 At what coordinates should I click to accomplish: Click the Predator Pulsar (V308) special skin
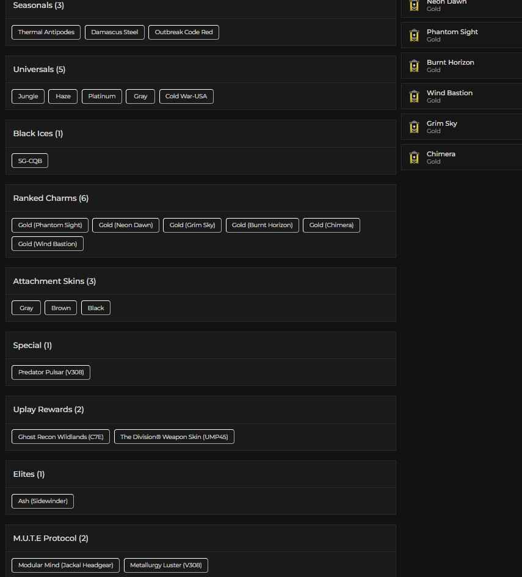tap(51, 372)
